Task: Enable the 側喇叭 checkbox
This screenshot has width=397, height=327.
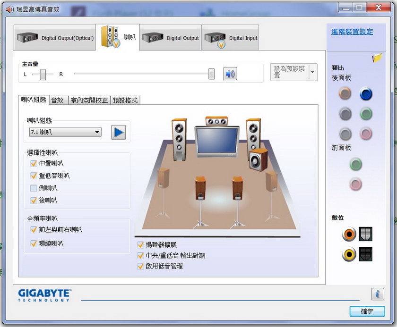Action: 34,188
